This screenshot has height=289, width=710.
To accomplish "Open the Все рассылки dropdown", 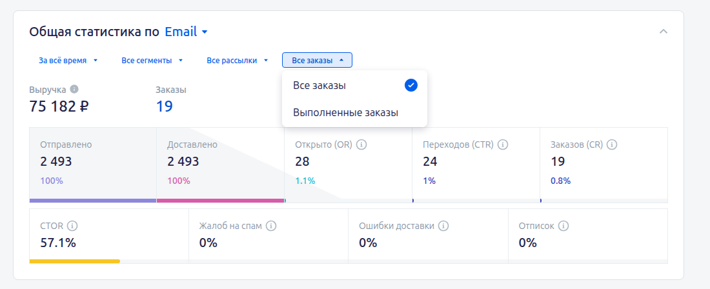I will (238, 60).
